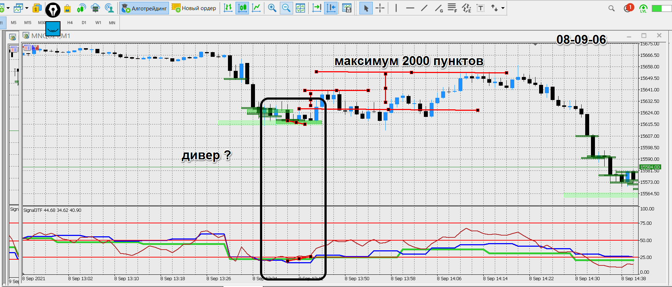Click the Zoom In magnifier
This screenshot has width=672, height=287.
tap(272, 8)
